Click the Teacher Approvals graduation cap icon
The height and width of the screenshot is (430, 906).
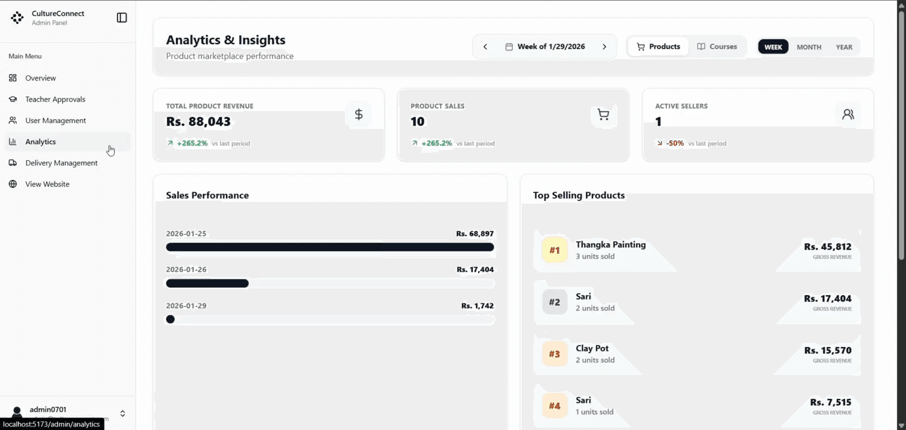point(13,99)
